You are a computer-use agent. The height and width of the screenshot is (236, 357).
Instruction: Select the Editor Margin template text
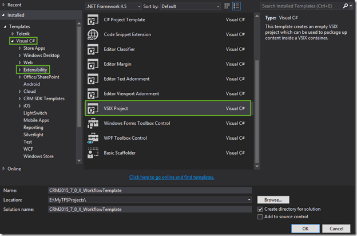point(117,64)
